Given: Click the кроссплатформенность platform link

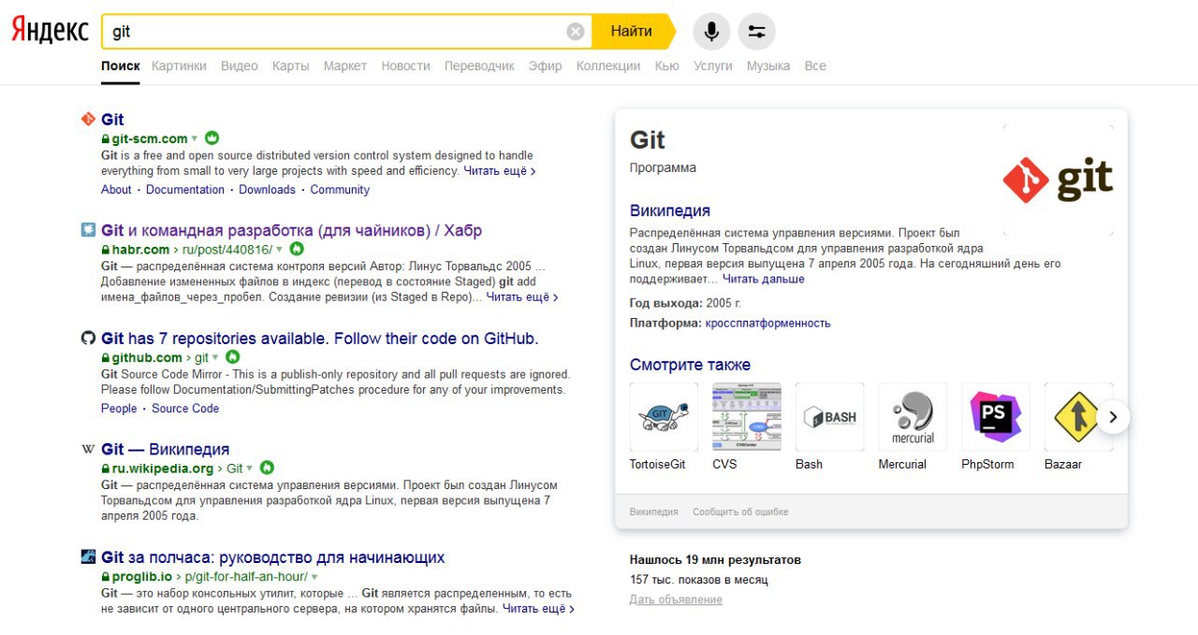Looking at the screenshot, I should (x=767, y=323).
